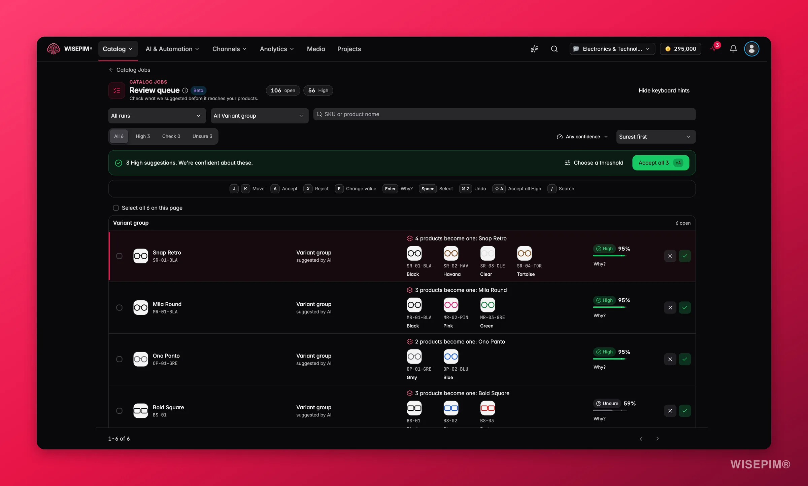This screenshot has height=486, width=808.
Task: Click the Snap Retro 95% confidence bar
Action: pyautogui.click(x=610, y=256)
